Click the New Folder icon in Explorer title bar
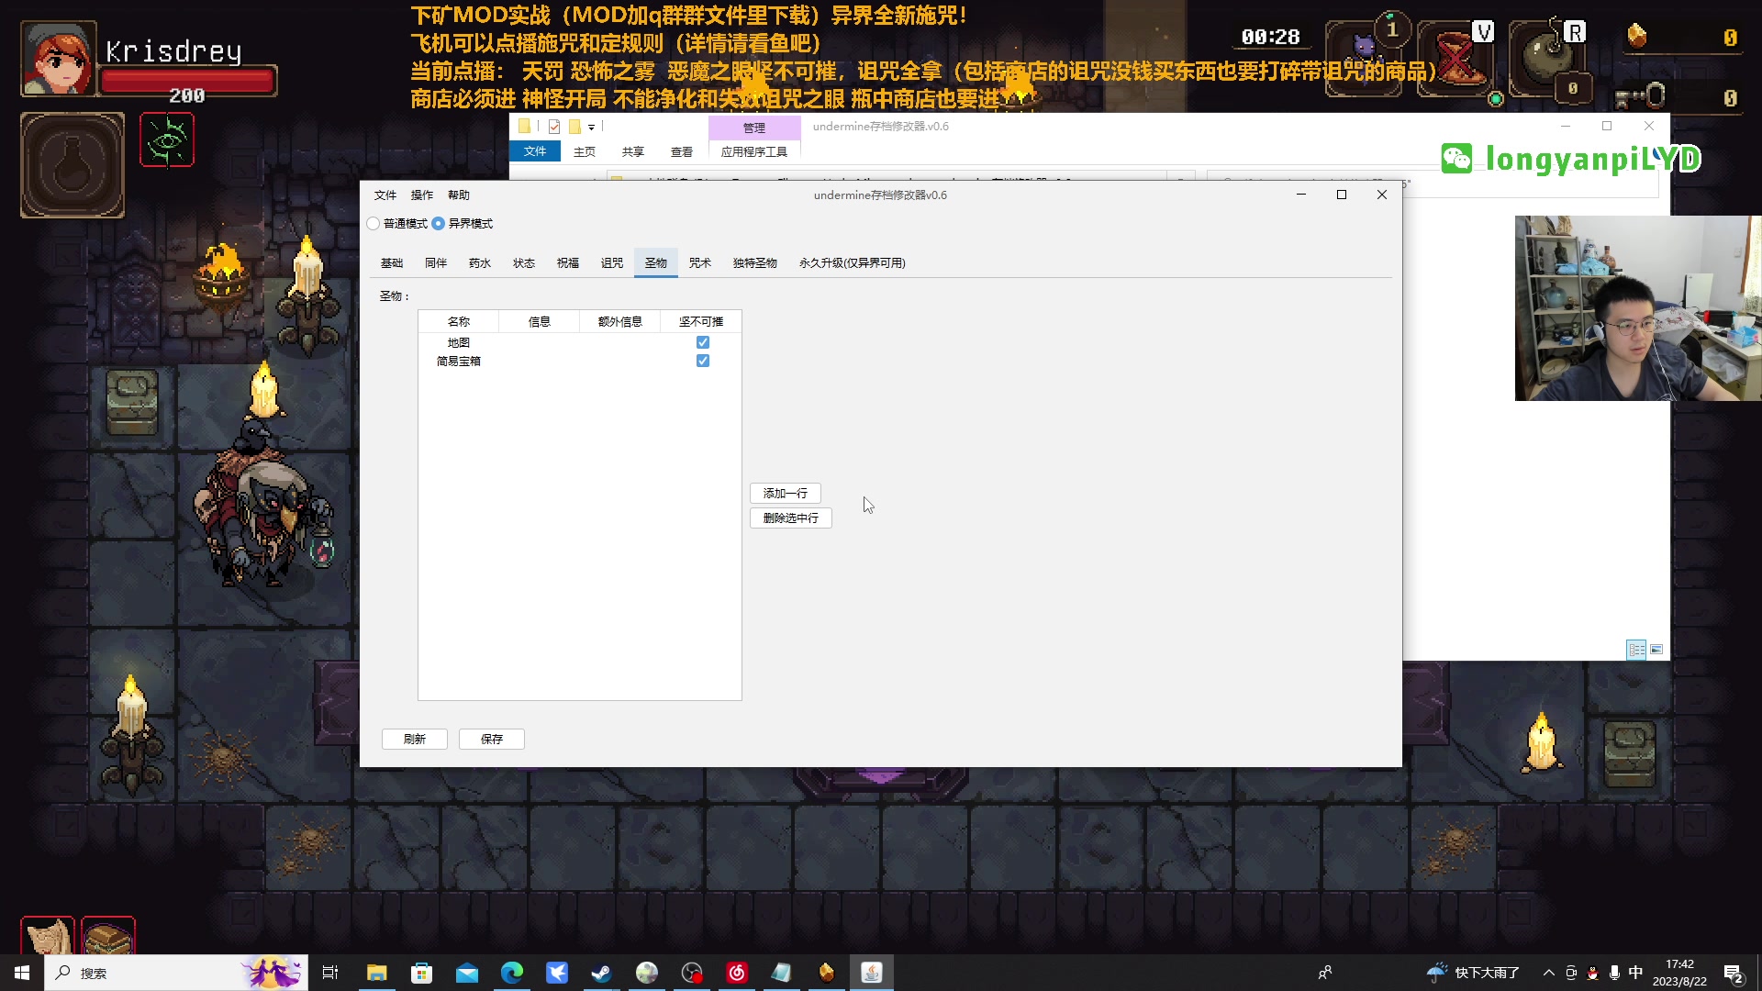The image size is (1762, 991). (x=574, y=127)
